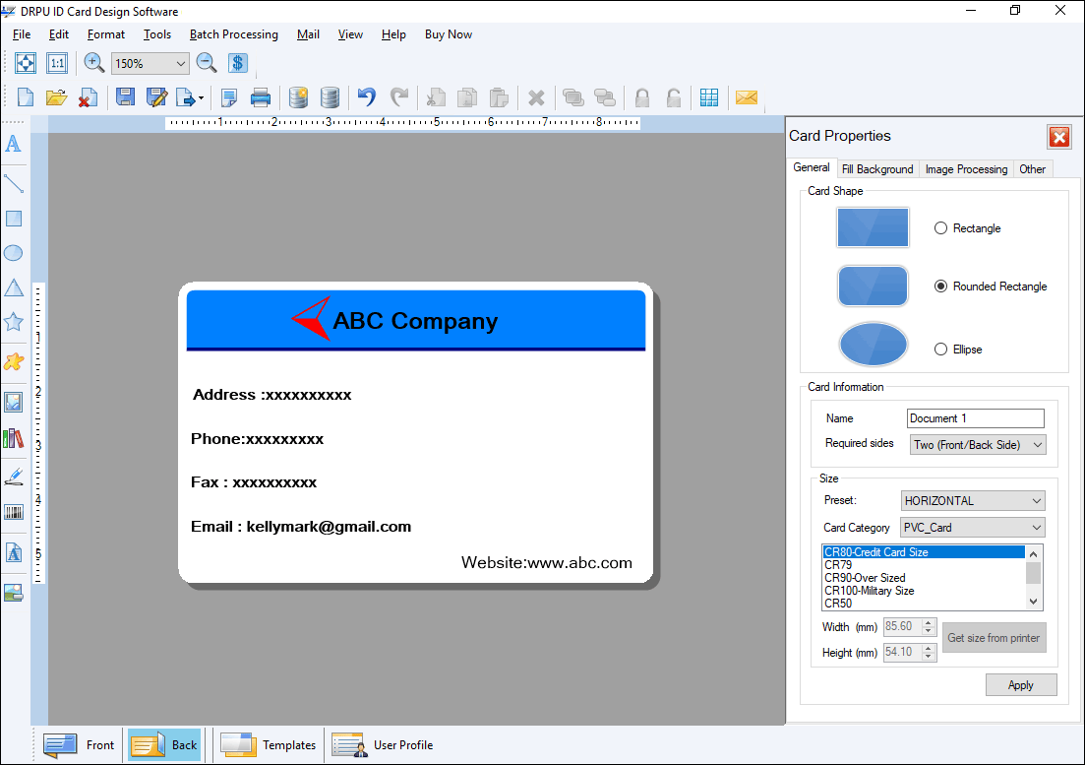Create a new blank document
The height and width of the screenshot is (765, 1085).
point(25,97)
